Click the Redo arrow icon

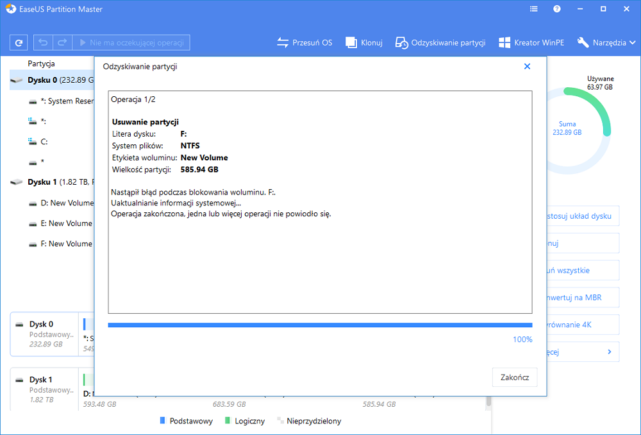point(62,42)
